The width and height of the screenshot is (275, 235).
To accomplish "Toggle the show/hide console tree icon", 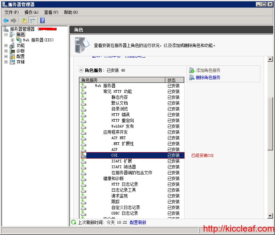I will (32, 21).
